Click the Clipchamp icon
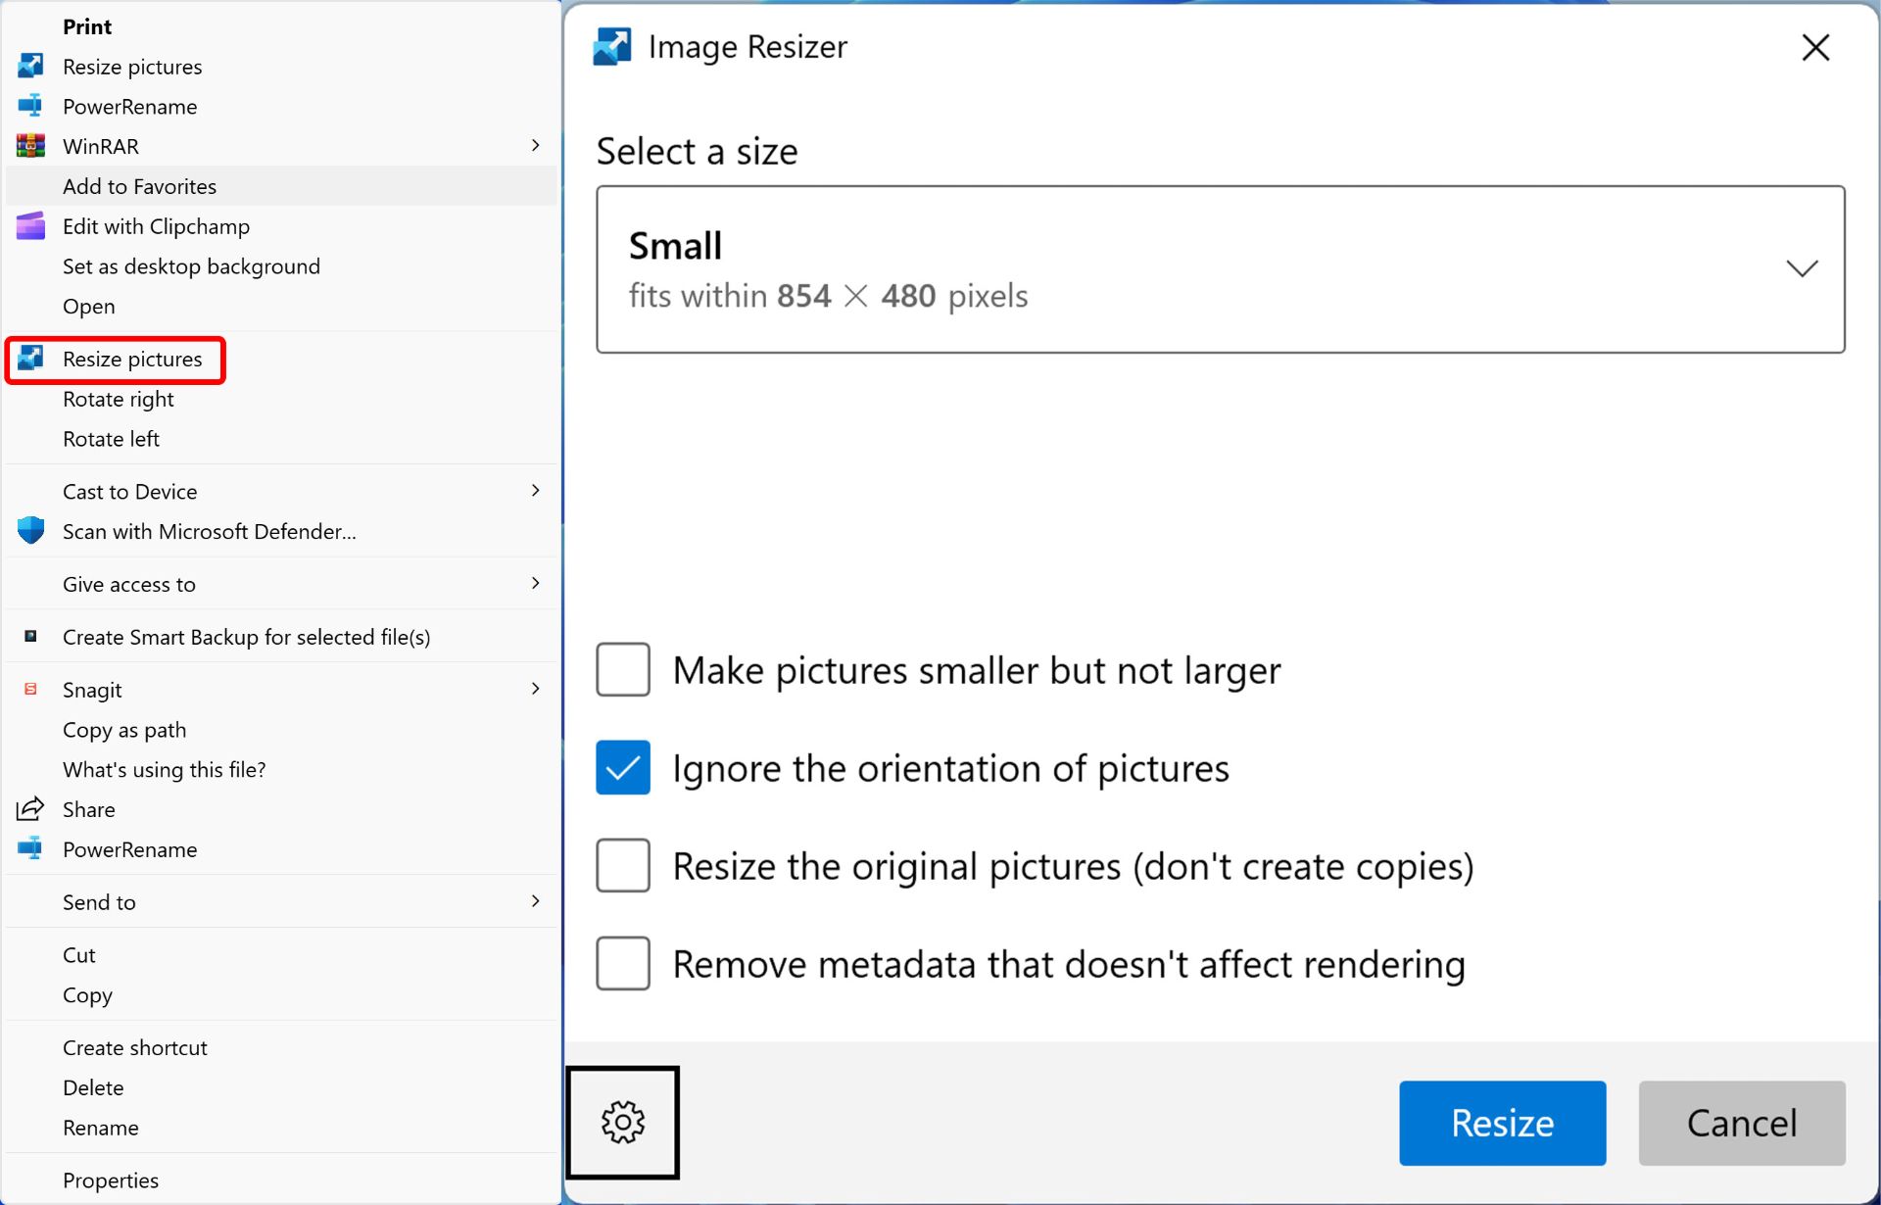The width and height of the screenshot is (1881, 1205). 30,226
